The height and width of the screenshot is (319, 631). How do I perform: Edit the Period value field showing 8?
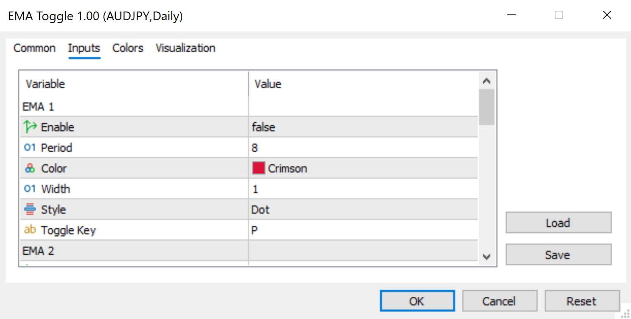[x=363, y=148]
